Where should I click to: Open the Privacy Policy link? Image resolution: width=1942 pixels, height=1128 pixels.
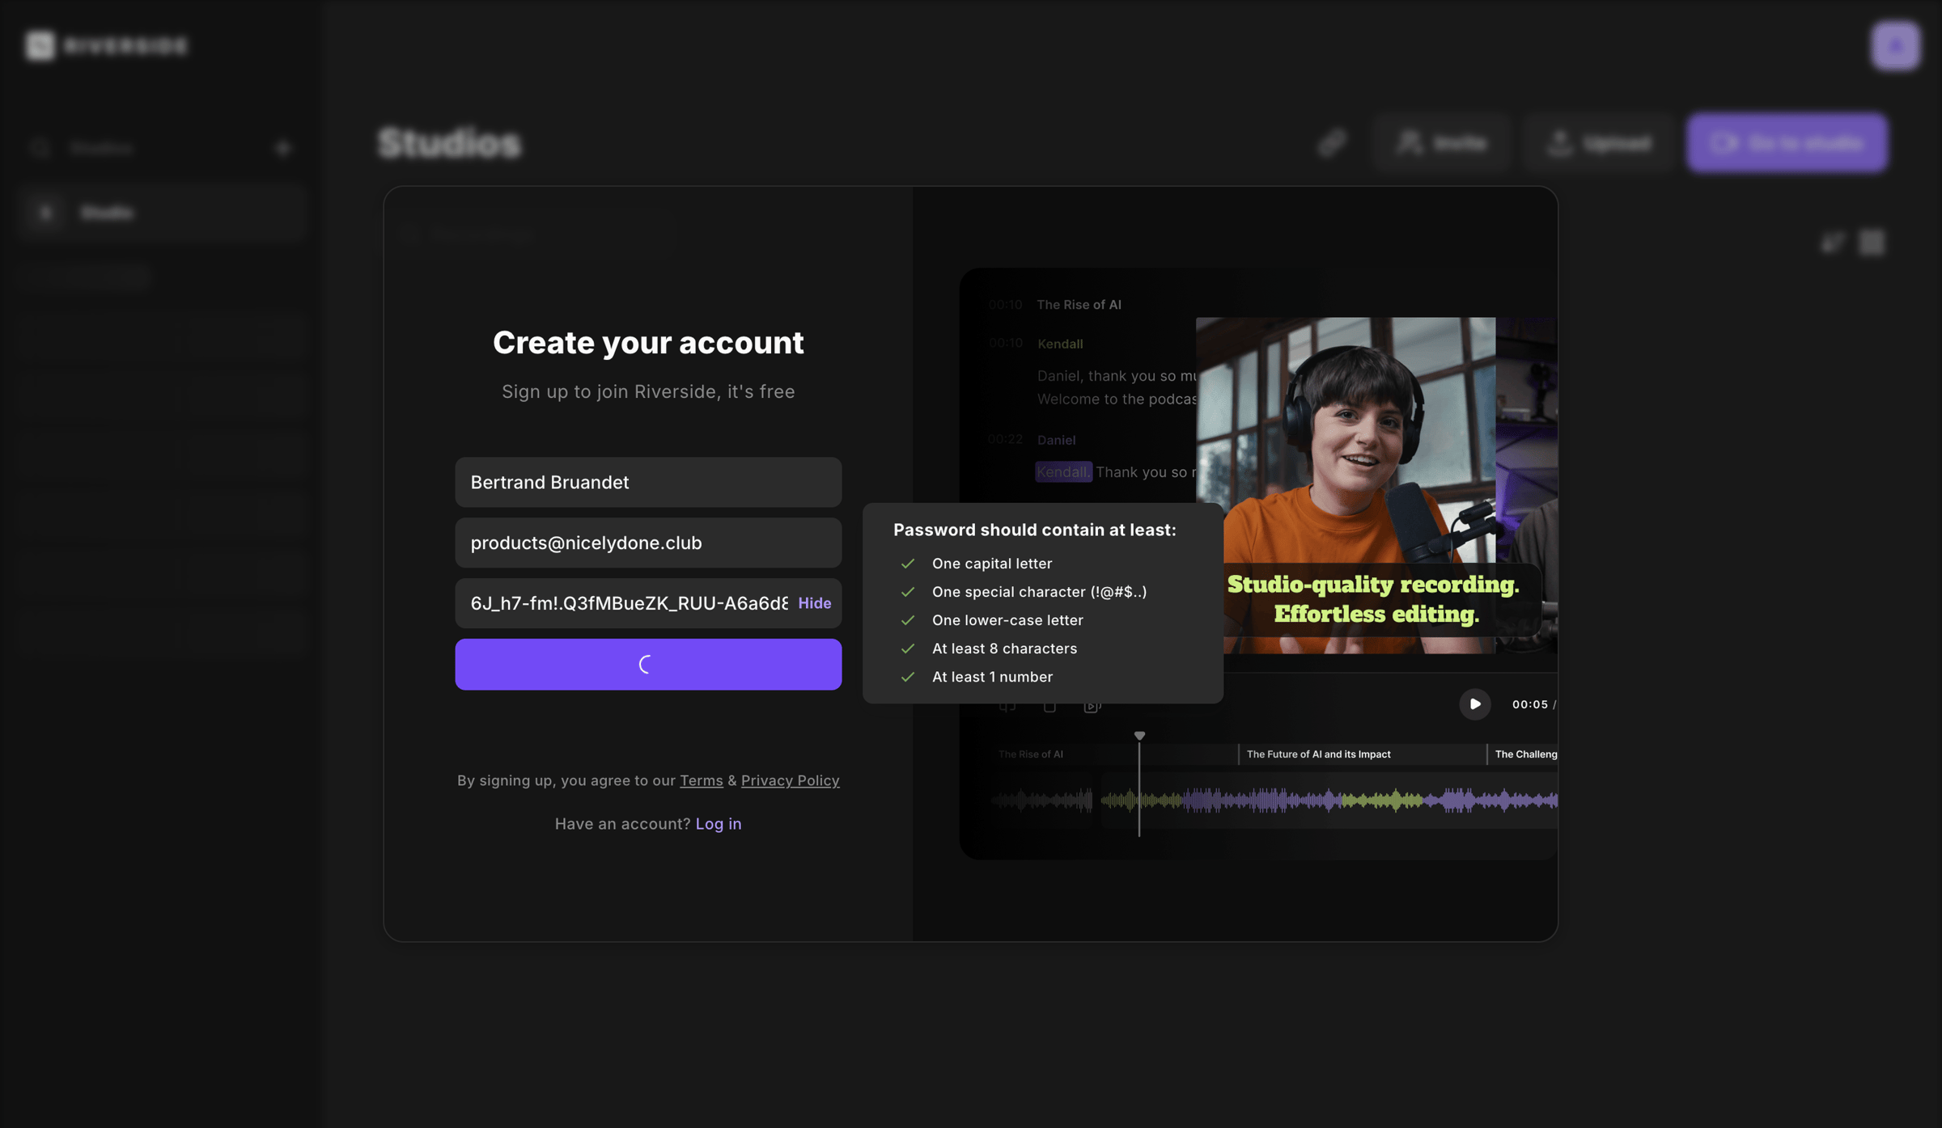click(x=790, y=780)
